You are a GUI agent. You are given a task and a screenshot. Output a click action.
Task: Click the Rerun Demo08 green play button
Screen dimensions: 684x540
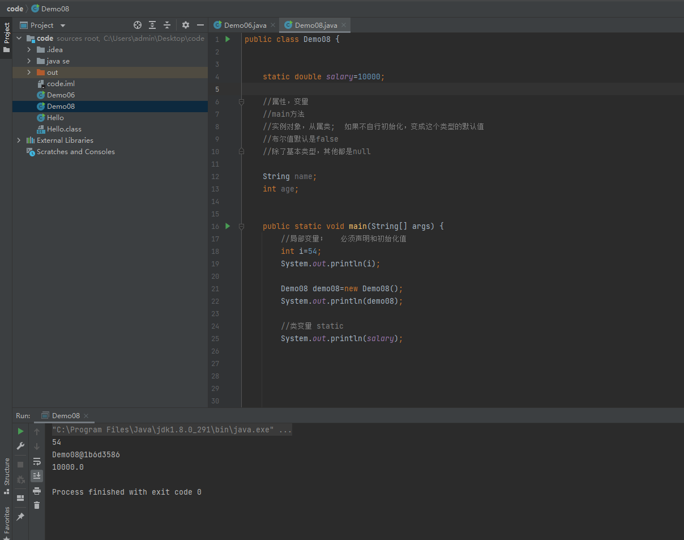click(21, 431)
